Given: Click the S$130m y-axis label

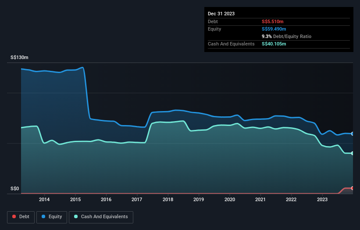Looking at the screenshot, I should pos(19,58).
